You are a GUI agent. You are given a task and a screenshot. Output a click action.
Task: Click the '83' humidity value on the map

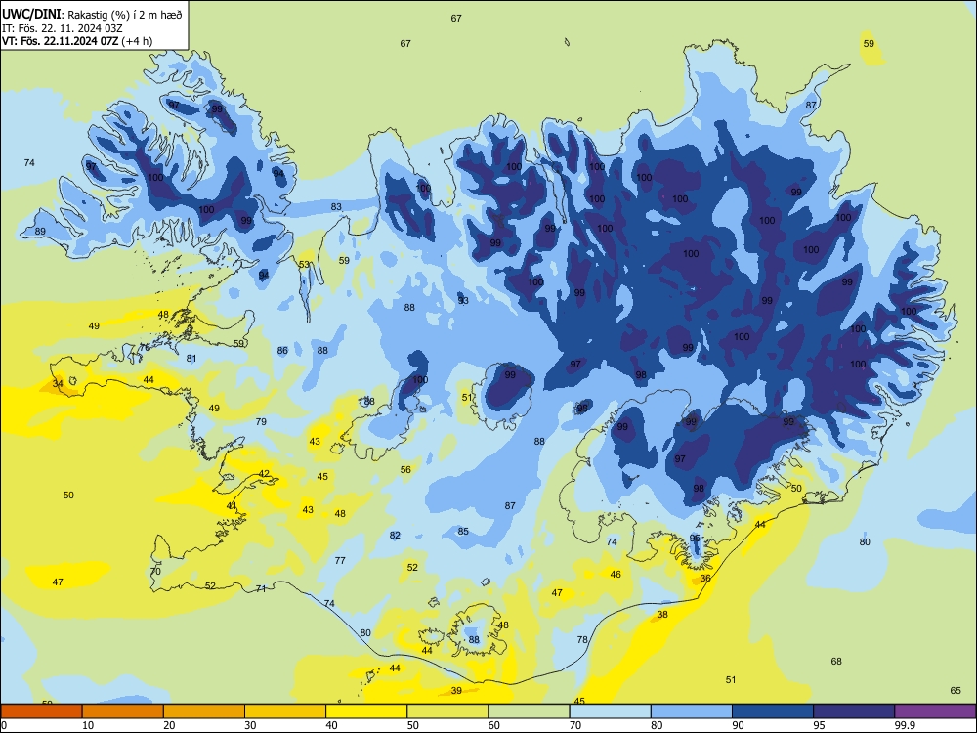[336, 206]
